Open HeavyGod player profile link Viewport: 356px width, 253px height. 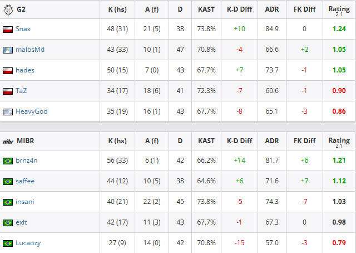[32, 111]
